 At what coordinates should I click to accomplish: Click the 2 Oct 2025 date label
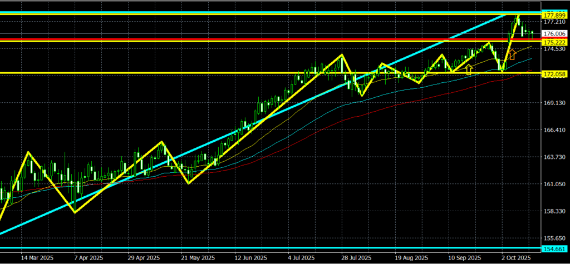(x=517, y=258)
